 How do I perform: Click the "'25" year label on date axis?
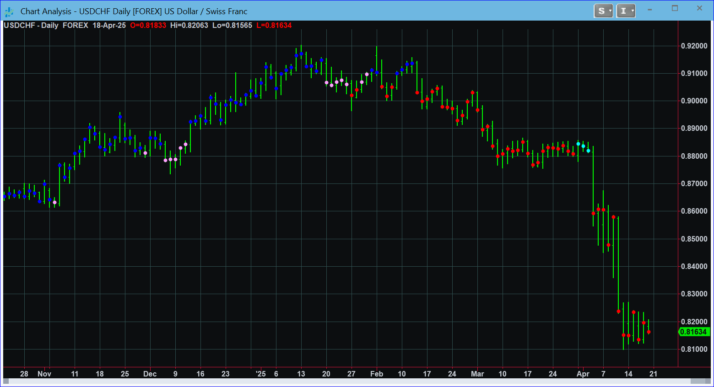[260, 374]
